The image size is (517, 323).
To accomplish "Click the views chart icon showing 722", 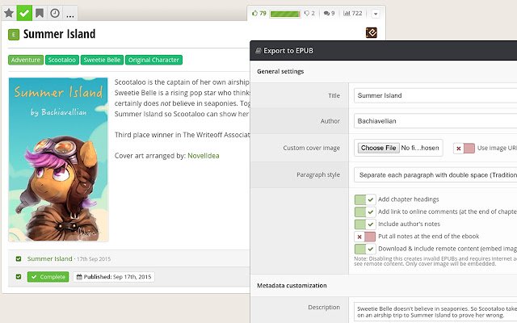I will (x=347, y=13).
